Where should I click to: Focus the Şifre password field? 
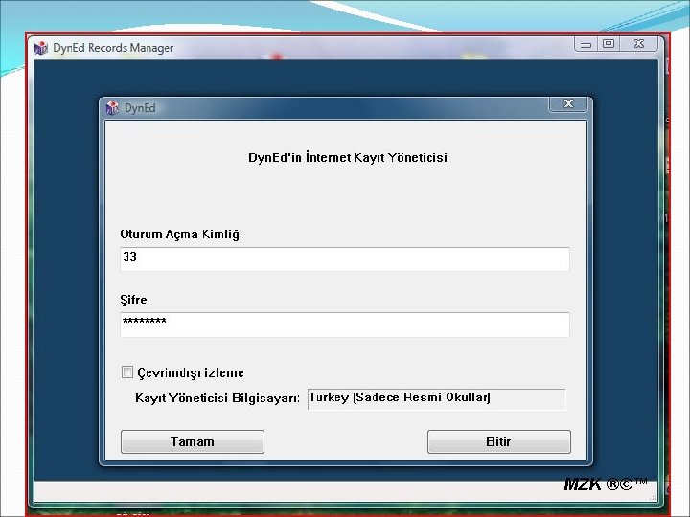click(x=345, y=325)
